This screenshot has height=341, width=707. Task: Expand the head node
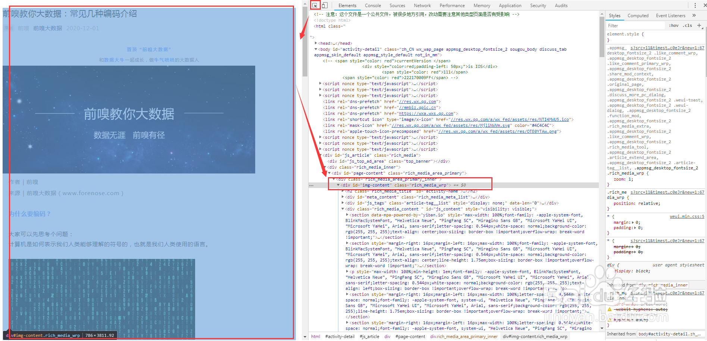[x=316, y=43]
